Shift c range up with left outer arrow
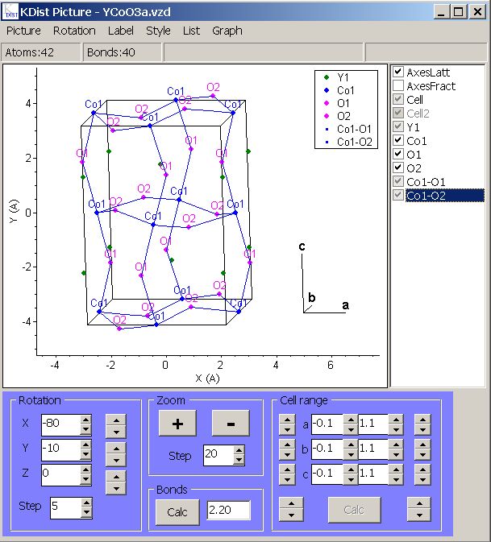This screenshot has height=542, width=491. click(x=287, y=470)
